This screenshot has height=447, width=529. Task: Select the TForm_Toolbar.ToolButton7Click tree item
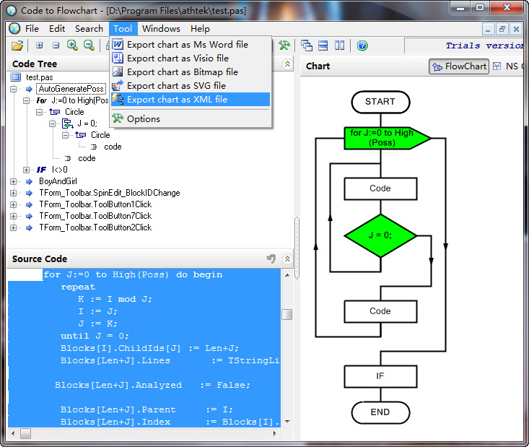(x=95, y=216)
